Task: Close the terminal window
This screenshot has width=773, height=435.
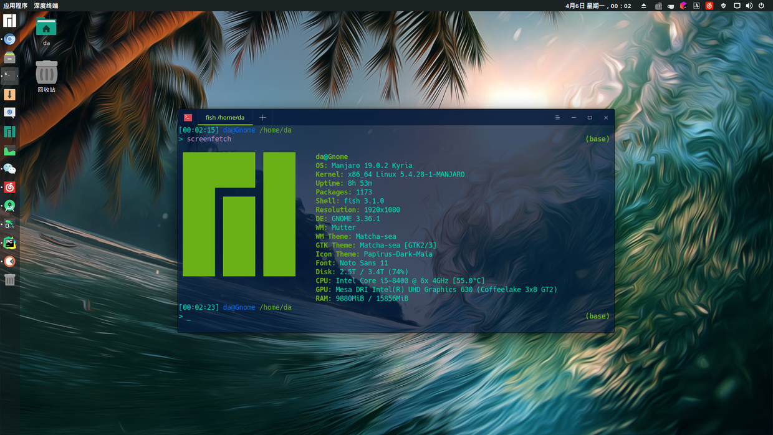Action: (606, 117)
